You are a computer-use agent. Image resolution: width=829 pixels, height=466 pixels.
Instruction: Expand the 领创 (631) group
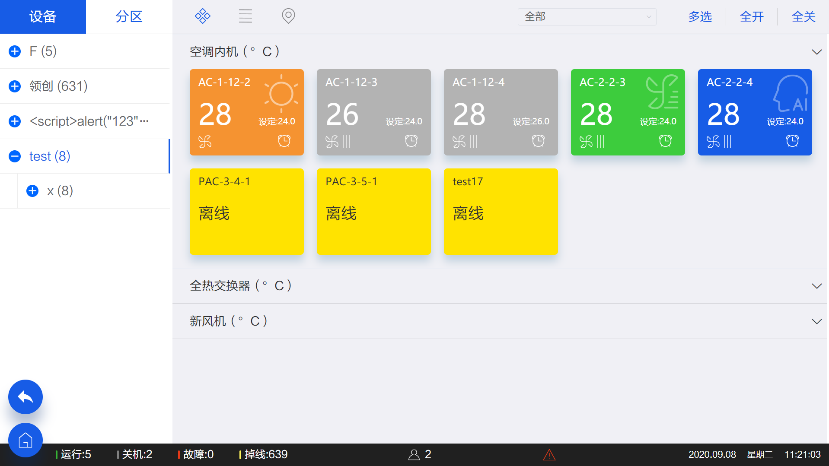pos(15,86)
